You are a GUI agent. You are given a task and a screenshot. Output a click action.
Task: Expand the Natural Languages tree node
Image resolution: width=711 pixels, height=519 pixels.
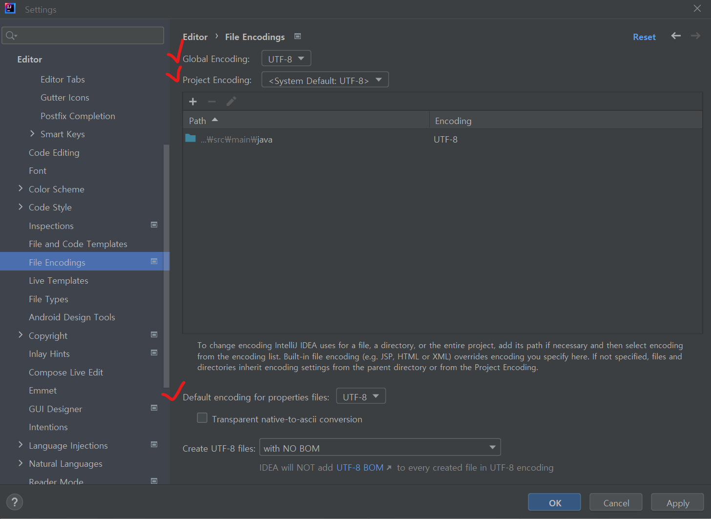click(x=21, y=463)
